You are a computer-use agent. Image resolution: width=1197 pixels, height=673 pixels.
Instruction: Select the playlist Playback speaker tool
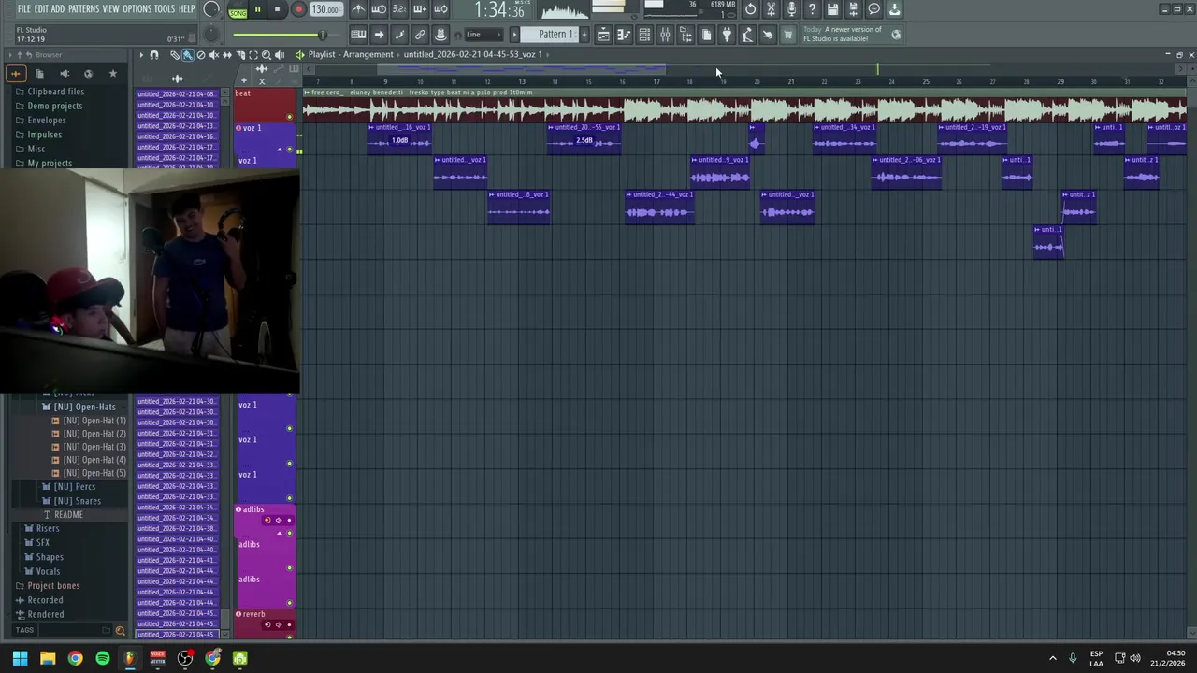tap(280, 55)
